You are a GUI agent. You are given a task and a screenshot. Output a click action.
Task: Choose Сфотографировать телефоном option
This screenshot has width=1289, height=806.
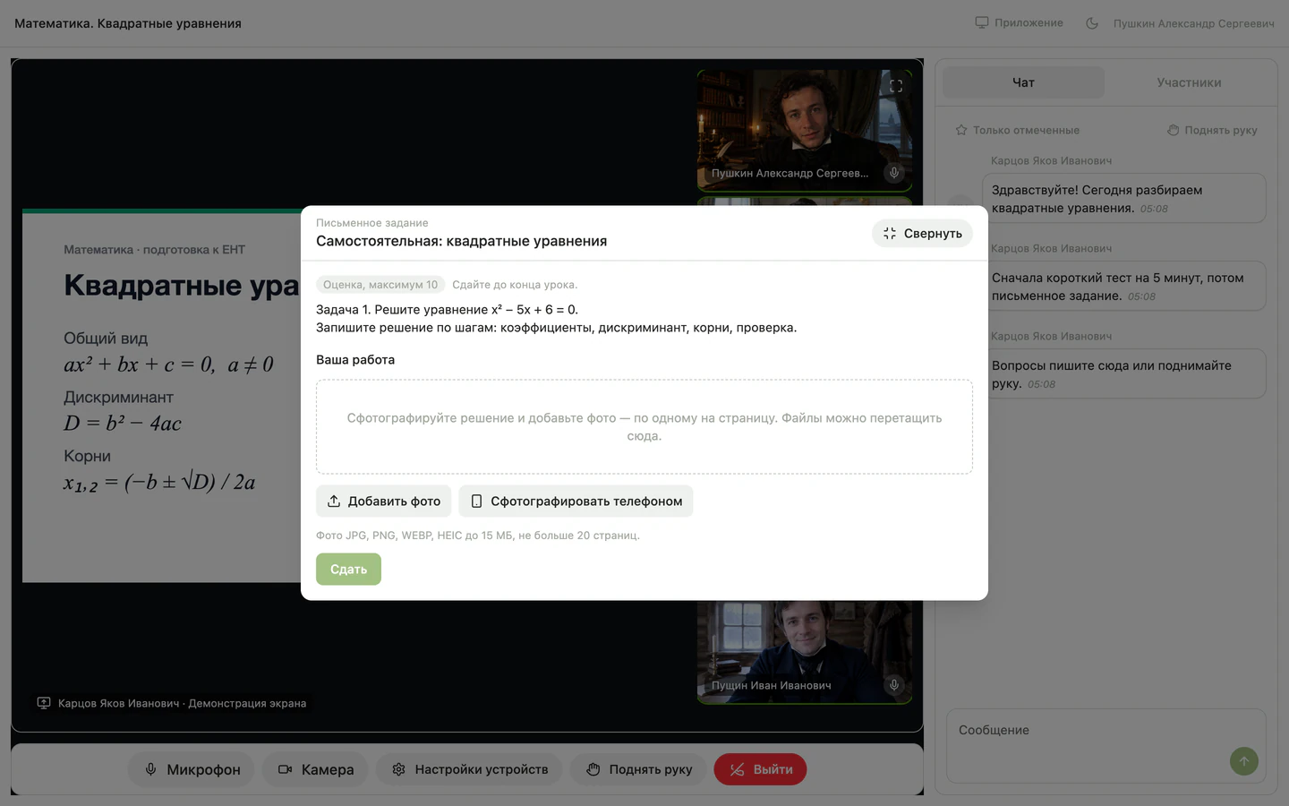[576, 502]
